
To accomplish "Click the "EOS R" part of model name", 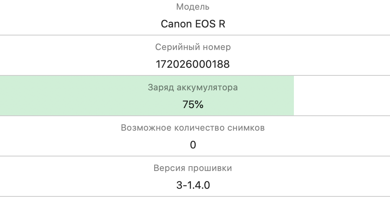I will click(210, 24).
